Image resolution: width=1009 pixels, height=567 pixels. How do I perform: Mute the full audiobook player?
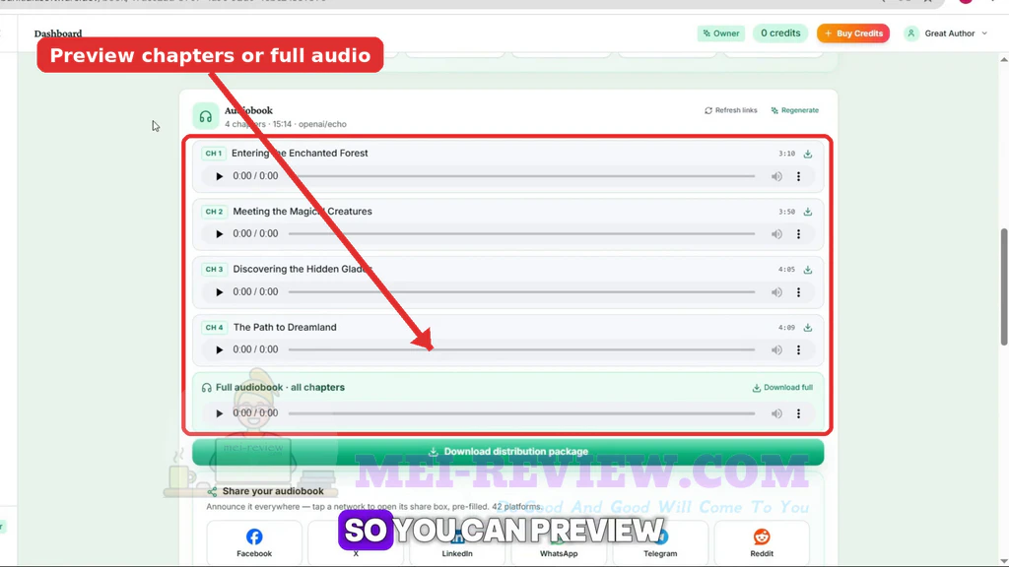(776, 413)
